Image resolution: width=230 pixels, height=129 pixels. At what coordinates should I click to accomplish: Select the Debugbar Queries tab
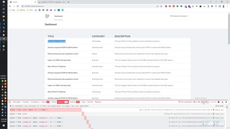coord(63,102)
